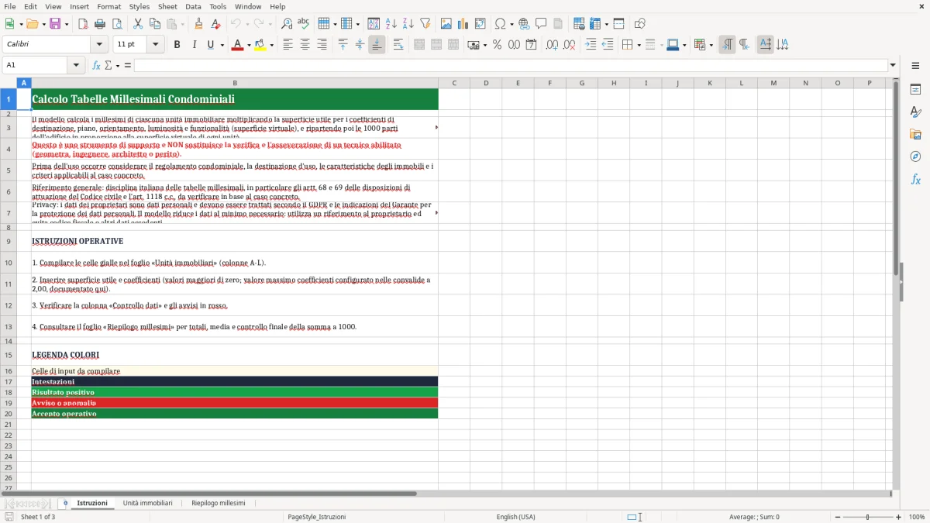Click the zoom out minus button
The width and height of the screenshot is (930, 523).
click(x=838, y=517)
